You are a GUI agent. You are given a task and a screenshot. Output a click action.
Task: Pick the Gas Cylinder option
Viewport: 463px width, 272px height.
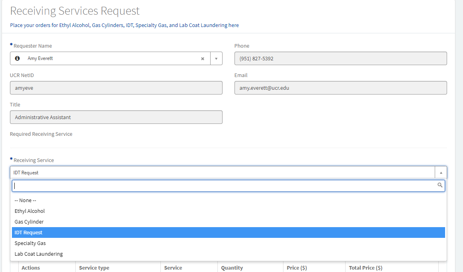29,222
